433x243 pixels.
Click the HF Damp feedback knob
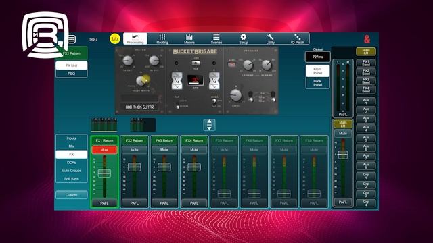267,65
